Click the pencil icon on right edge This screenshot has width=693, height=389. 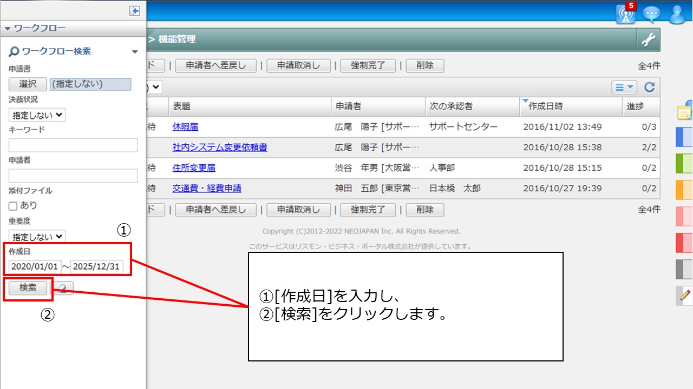point(685,295)
